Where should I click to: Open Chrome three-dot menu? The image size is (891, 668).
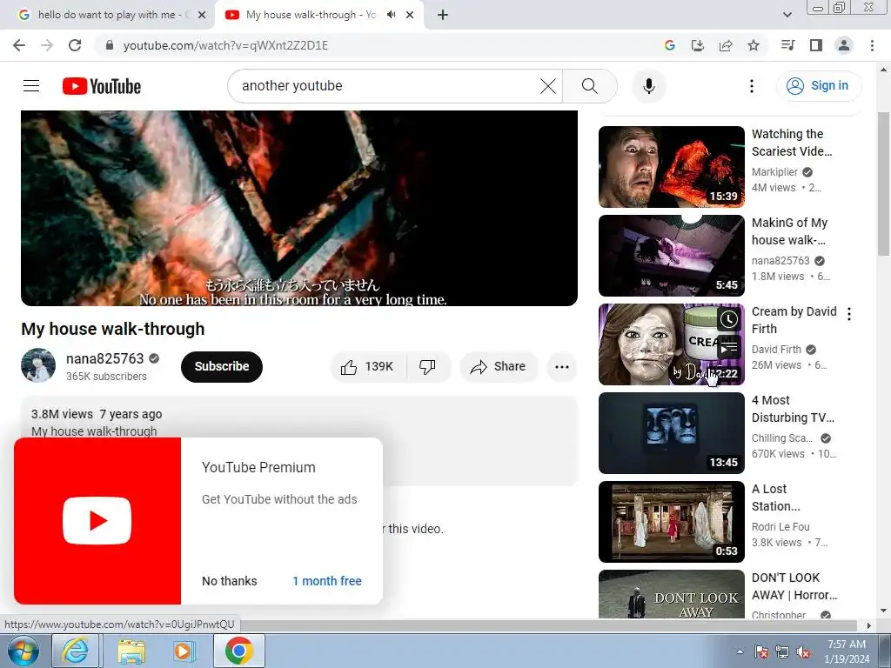872,45
